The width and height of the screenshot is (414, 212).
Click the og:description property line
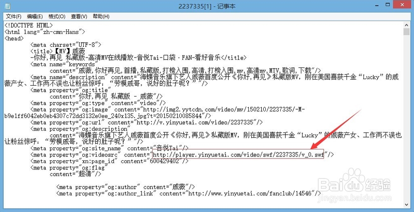[81, 129]
